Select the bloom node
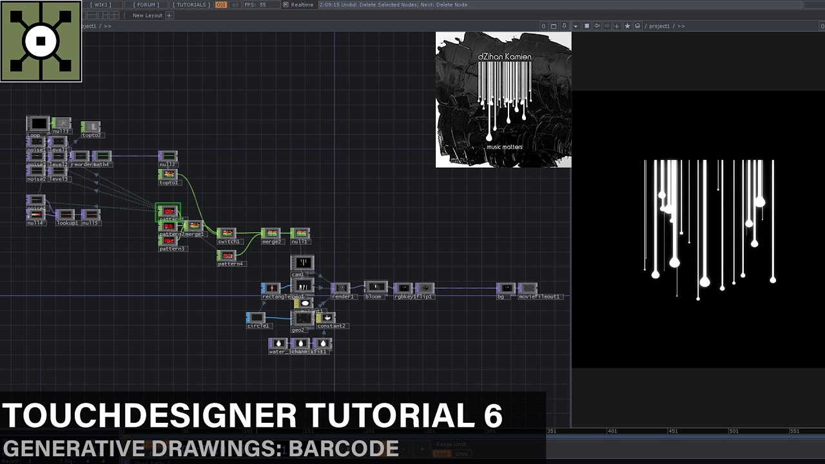825x464 pixels. click(x=375, y=287)
